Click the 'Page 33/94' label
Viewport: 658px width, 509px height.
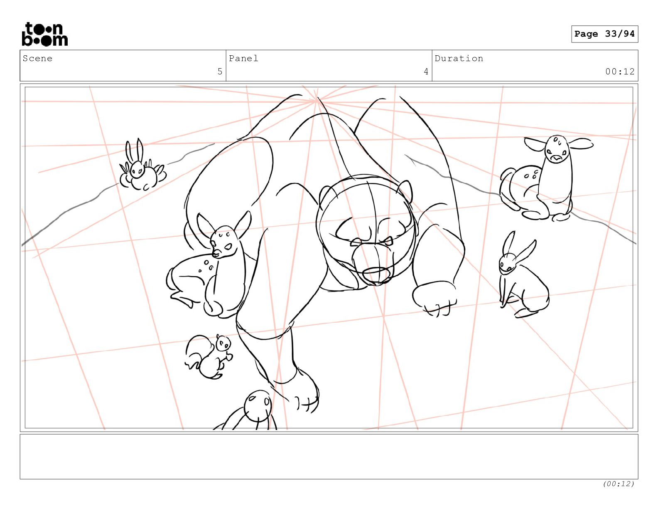coord(604,34)
